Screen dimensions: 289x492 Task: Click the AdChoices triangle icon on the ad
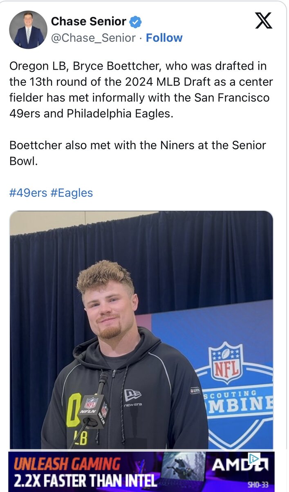click(x=253, y=458)
